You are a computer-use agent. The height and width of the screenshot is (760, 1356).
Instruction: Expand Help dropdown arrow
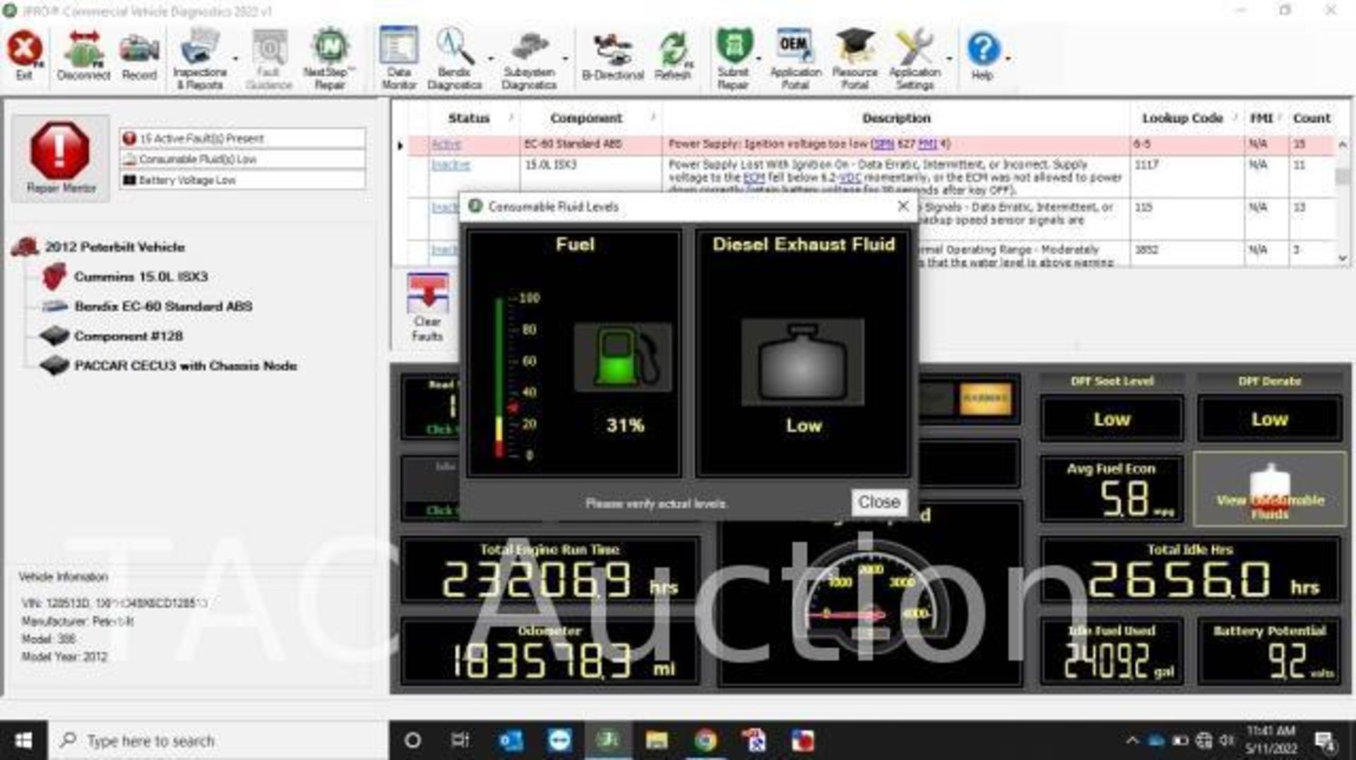[1007, 59]
